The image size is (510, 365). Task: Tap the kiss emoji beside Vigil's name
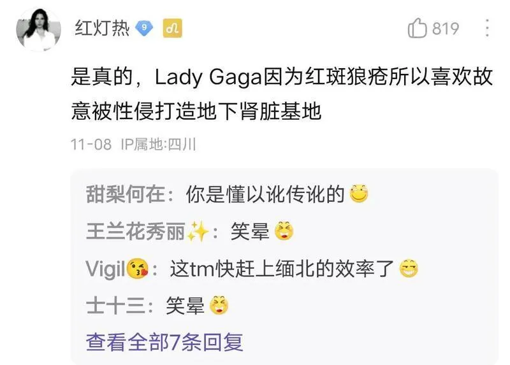137,269
